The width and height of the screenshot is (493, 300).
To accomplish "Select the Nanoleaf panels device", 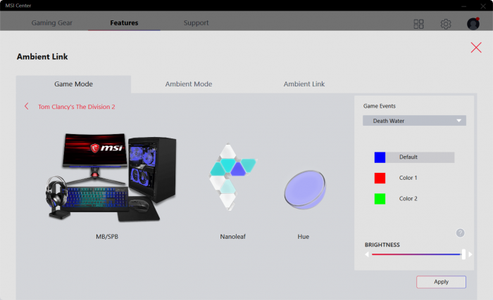I will pyautogui.click(x=232, y=177).
